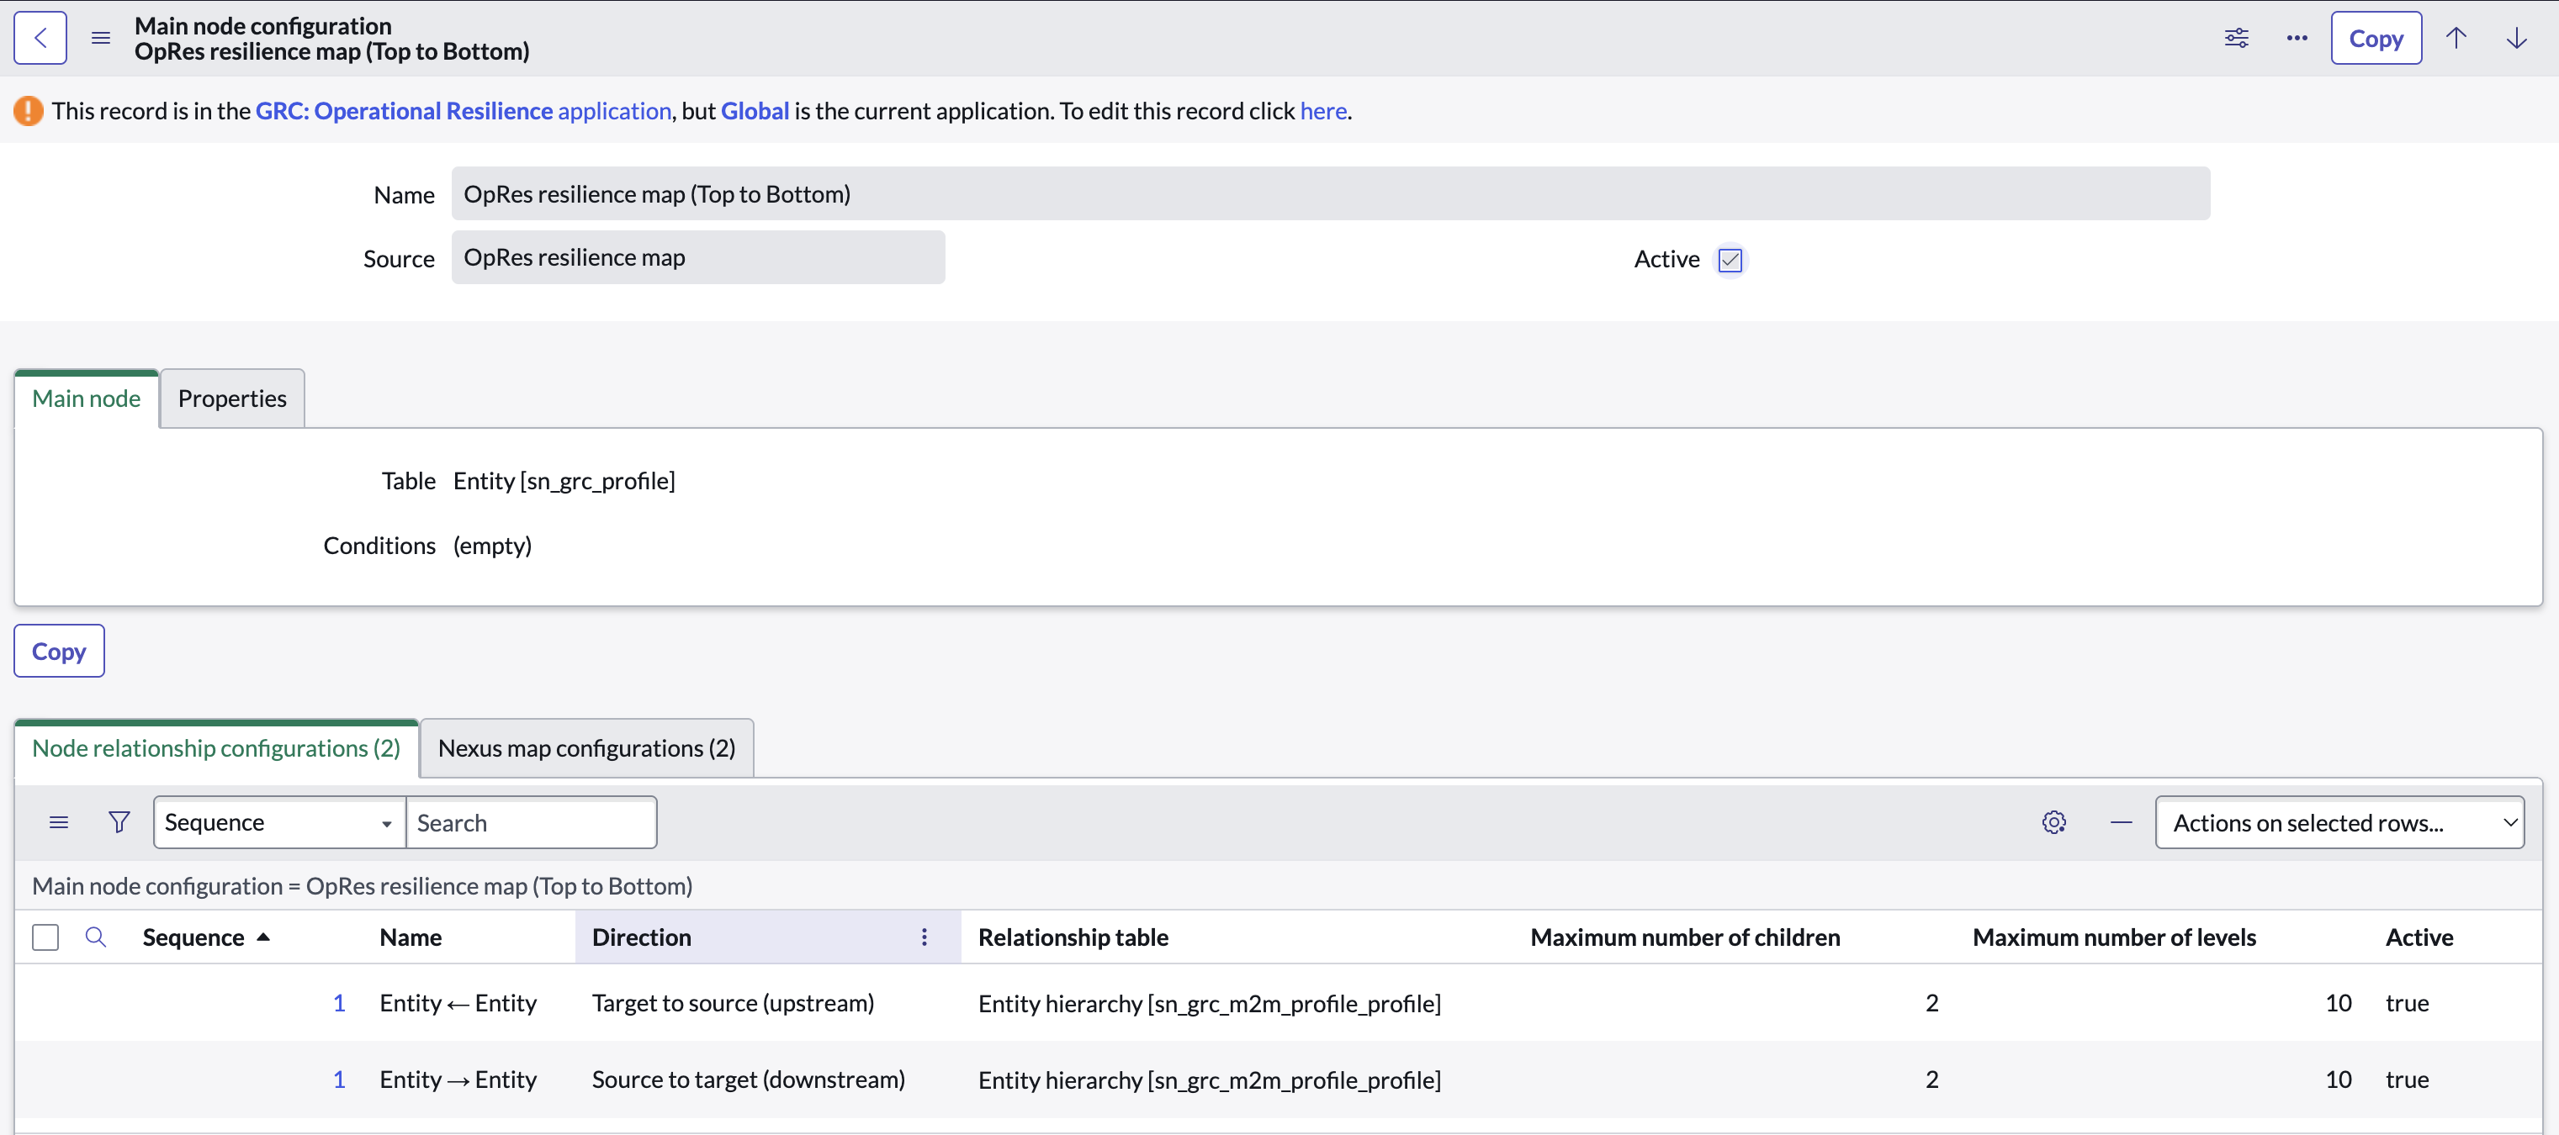Focus the list Search box
2559x1135 pixels.
coord(531,822)
